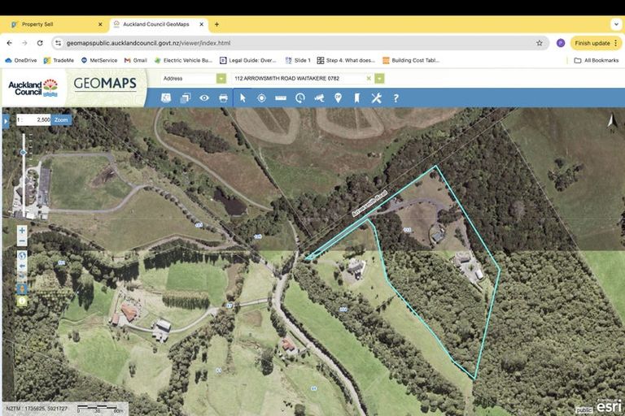Bookmark this page with the star

click(x=539, y=43)
